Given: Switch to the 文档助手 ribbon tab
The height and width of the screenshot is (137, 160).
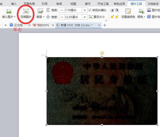Looking at the screenshot, I should (153, 4).
